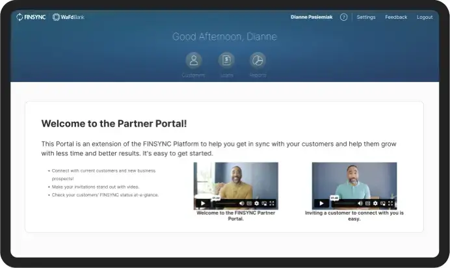Toggle picture-in-picture on Inviting customer video

(382, 204)
